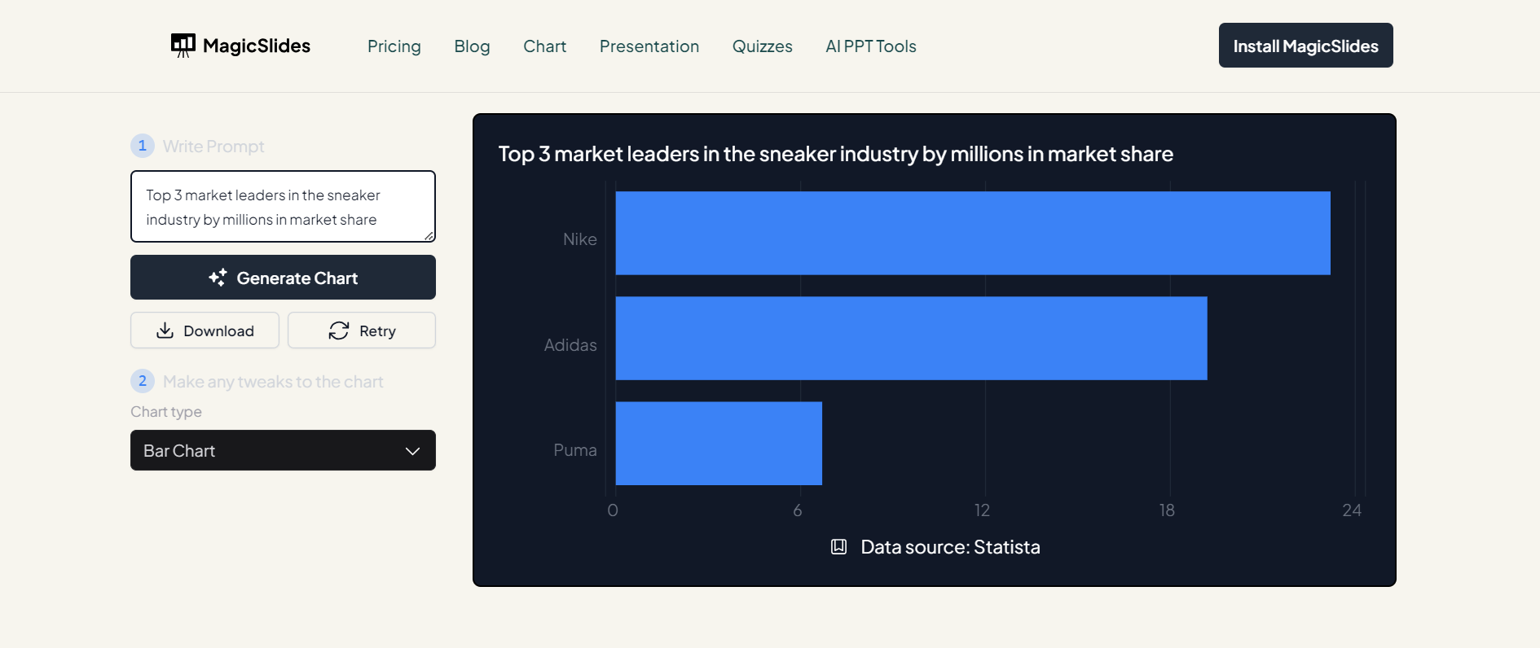Viewport: 1540px width, 648px height.
Task: Click the MagicSlides brand name link
Action: coord(257,46)
